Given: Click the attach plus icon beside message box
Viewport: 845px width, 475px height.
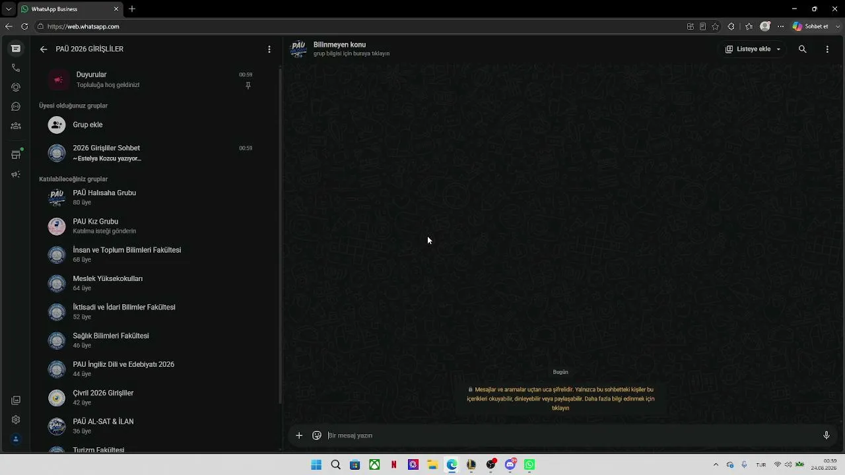Looking at the screenshot, I should [x=299, y=435].
